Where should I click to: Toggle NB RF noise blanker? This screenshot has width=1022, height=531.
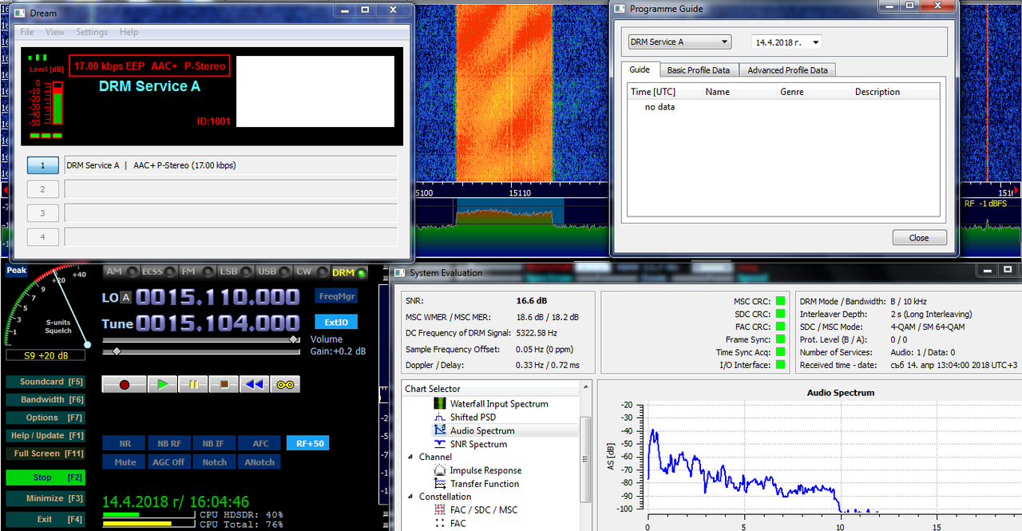[169, 443]
